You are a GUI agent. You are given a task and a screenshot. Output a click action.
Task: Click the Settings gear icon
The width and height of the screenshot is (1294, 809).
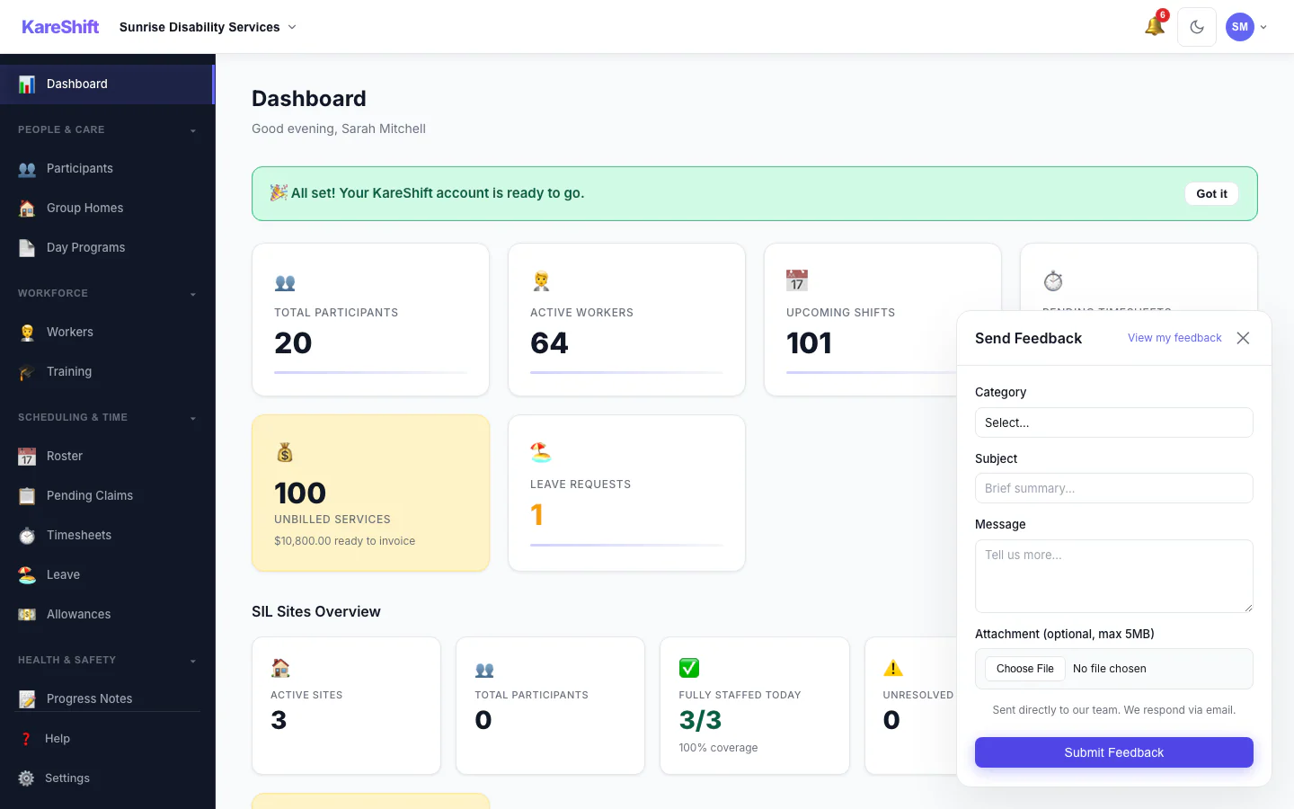point(26,778)
